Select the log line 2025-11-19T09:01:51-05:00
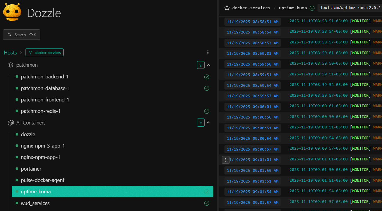382x211 pixels. (x=319, y=180)
